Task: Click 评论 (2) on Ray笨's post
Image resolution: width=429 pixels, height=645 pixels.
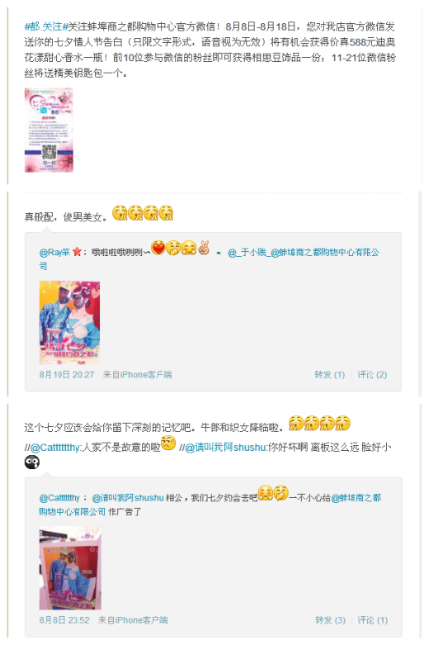Action: tap(372, 374)
